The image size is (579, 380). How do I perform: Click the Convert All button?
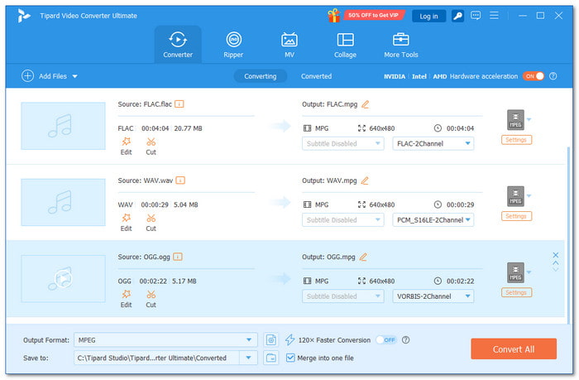point(513,349)
